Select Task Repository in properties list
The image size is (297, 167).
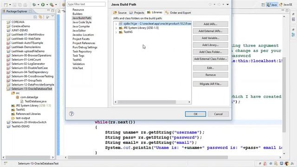point(82,51)
